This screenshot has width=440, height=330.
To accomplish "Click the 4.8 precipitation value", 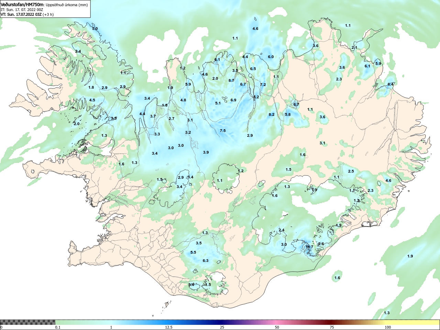I will tap(183, 100).
